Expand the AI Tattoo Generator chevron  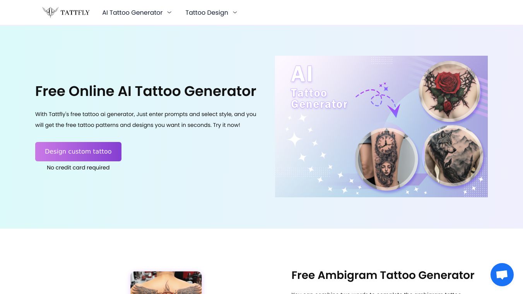click(x=169, y=12)
